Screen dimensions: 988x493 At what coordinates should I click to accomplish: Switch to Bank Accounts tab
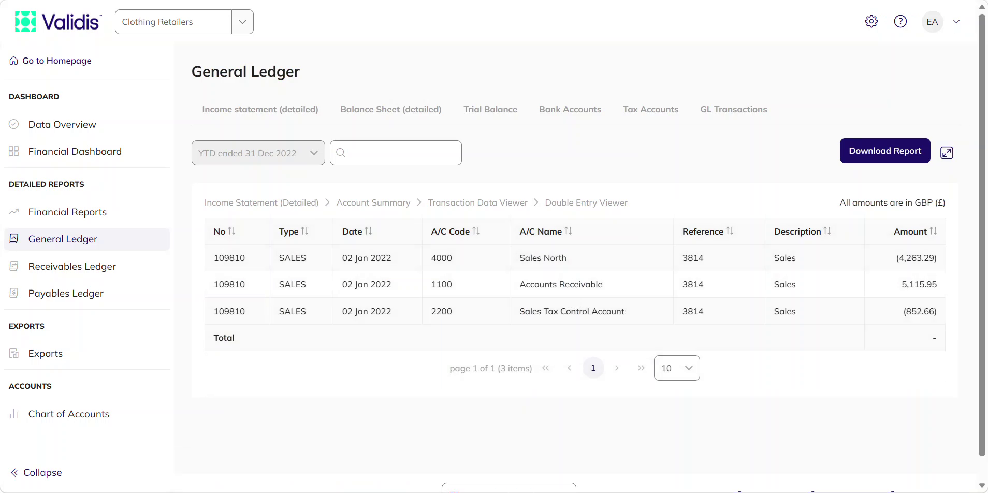(570, 109)
